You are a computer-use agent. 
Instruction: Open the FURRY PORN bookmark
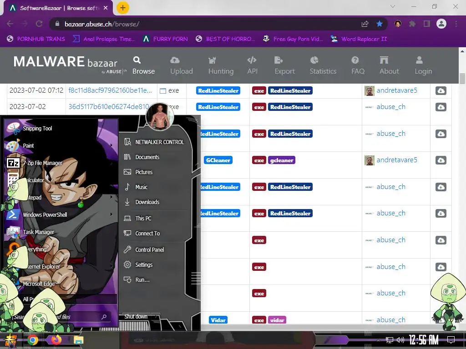(x=165, y=39)
